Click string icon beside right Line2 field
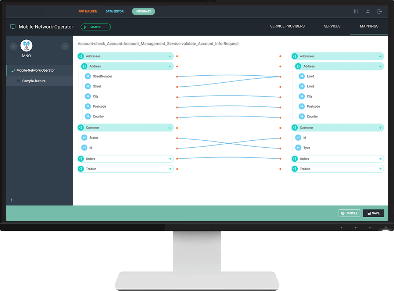Viewport: 394px width, 291px height. coord(301,86)
